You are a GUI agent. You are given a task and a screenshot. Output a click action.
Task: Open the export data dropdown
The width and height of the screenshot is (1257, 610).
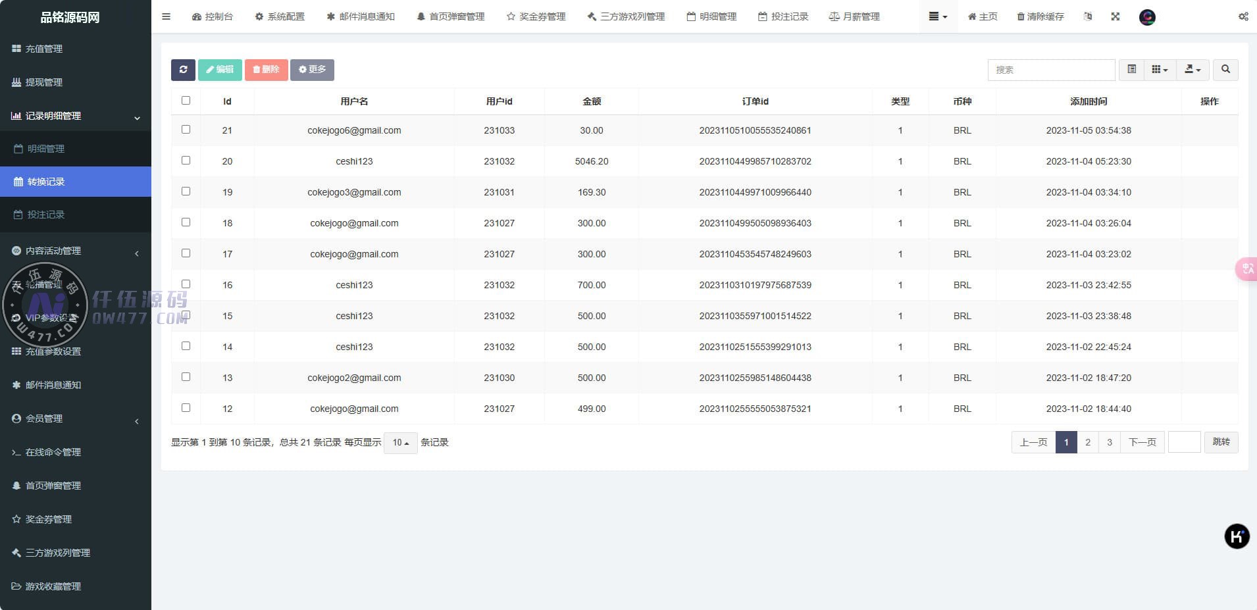pos(1193,70)
